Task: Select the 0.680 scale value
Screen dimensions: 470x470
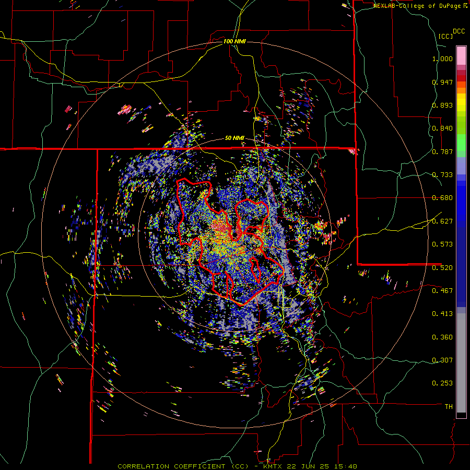Action: [x=442, y=198]
